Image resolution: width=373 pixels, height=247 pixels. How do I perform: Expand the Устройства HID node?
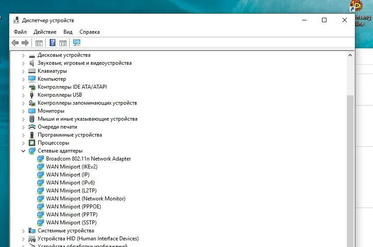point(24,239)
